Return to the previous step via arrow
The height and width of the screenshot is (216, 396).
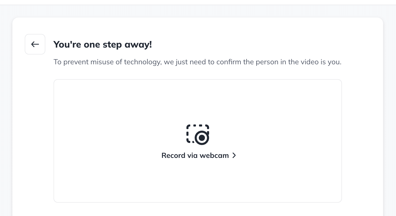coord(35,44)
